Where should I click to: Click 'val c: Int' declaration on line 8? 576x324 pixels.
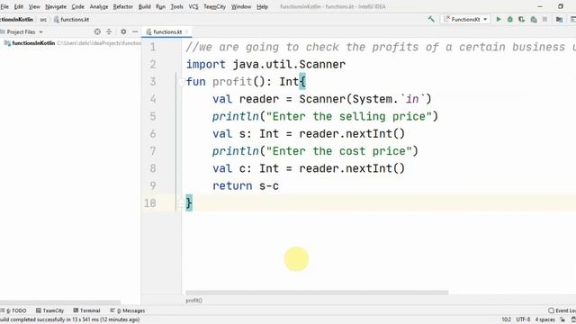click(x=246, y=168)
